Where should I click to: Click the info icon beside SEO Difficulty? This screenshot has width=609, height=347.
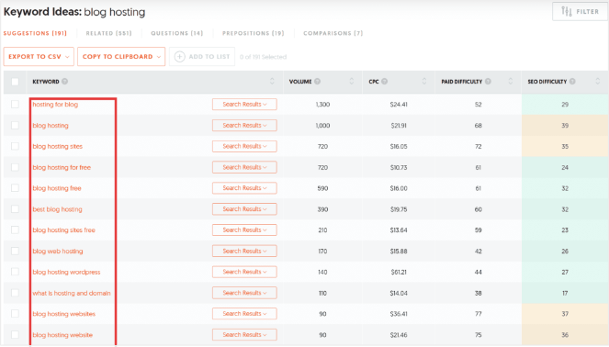tap(572, 82)
